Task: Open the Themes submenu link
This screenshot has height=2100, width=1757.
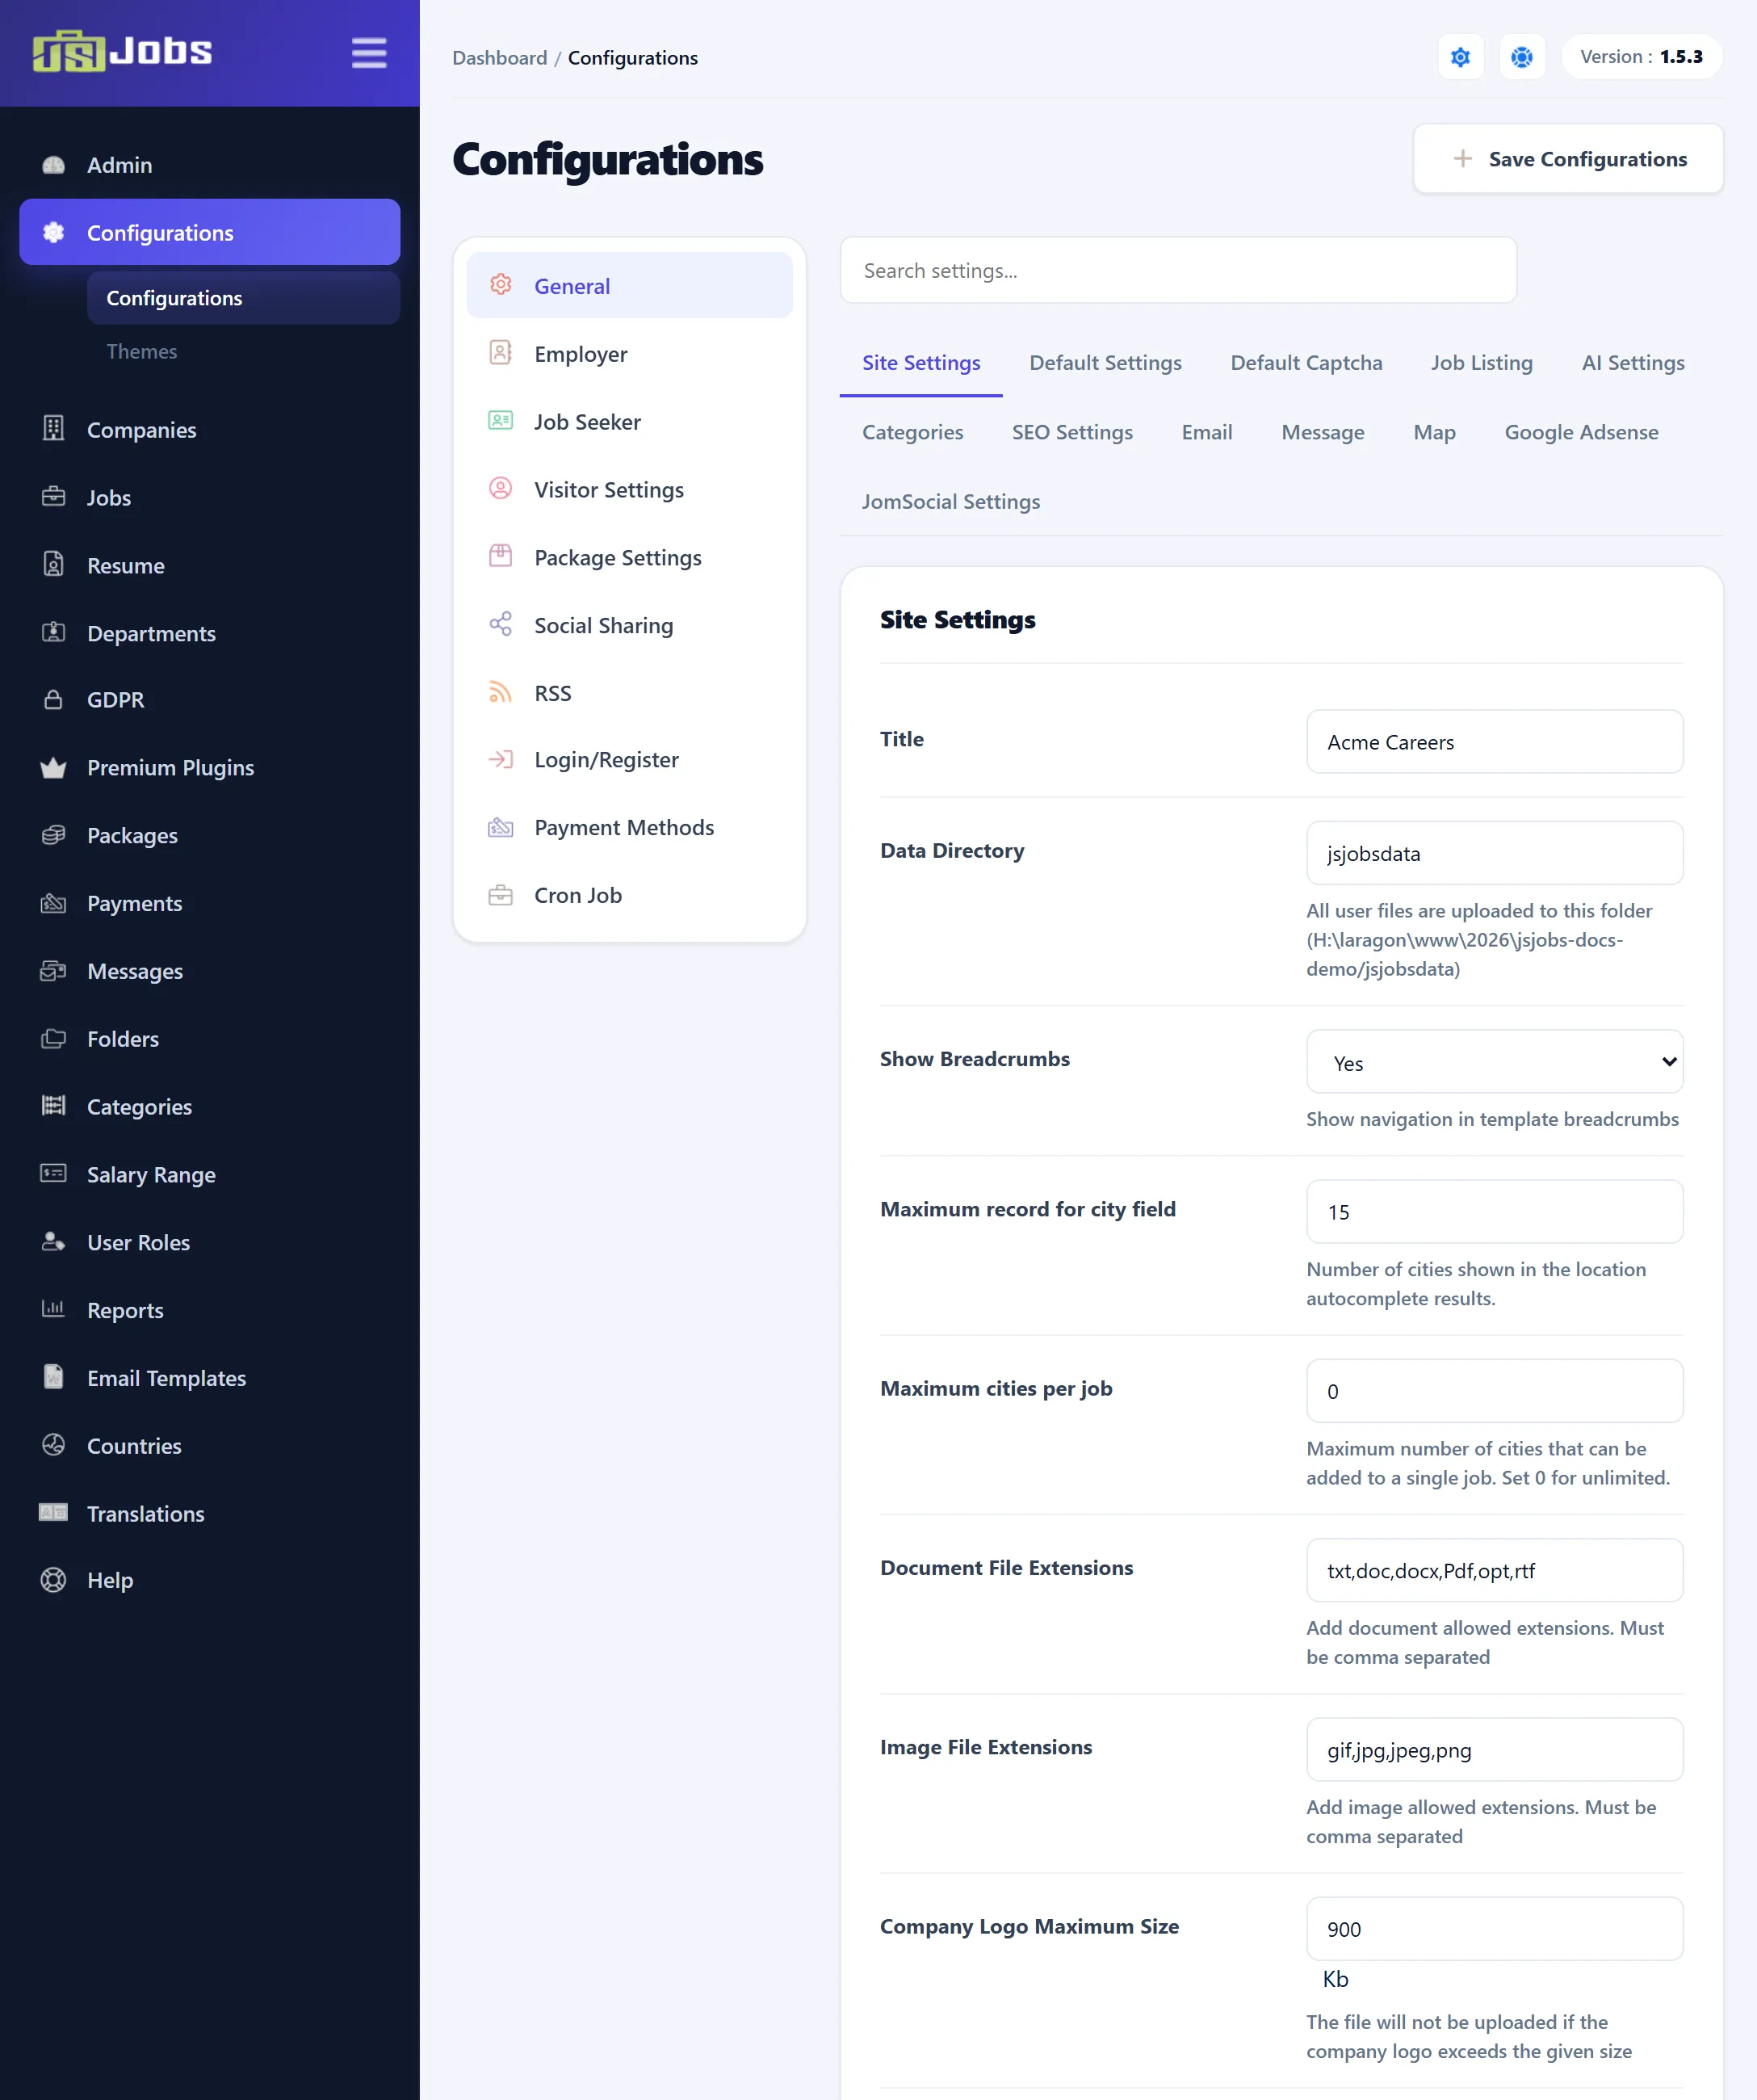Action: click(x=141, y=351)
